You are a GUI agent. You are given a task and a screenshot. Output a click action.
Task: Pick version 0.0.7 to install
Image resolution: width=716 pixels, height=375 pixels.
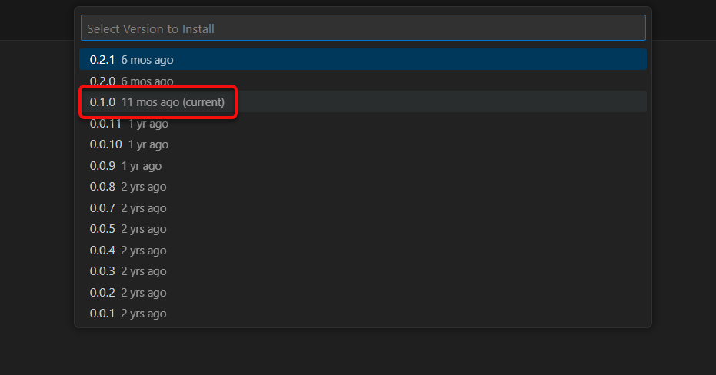[x=102, y=207]
